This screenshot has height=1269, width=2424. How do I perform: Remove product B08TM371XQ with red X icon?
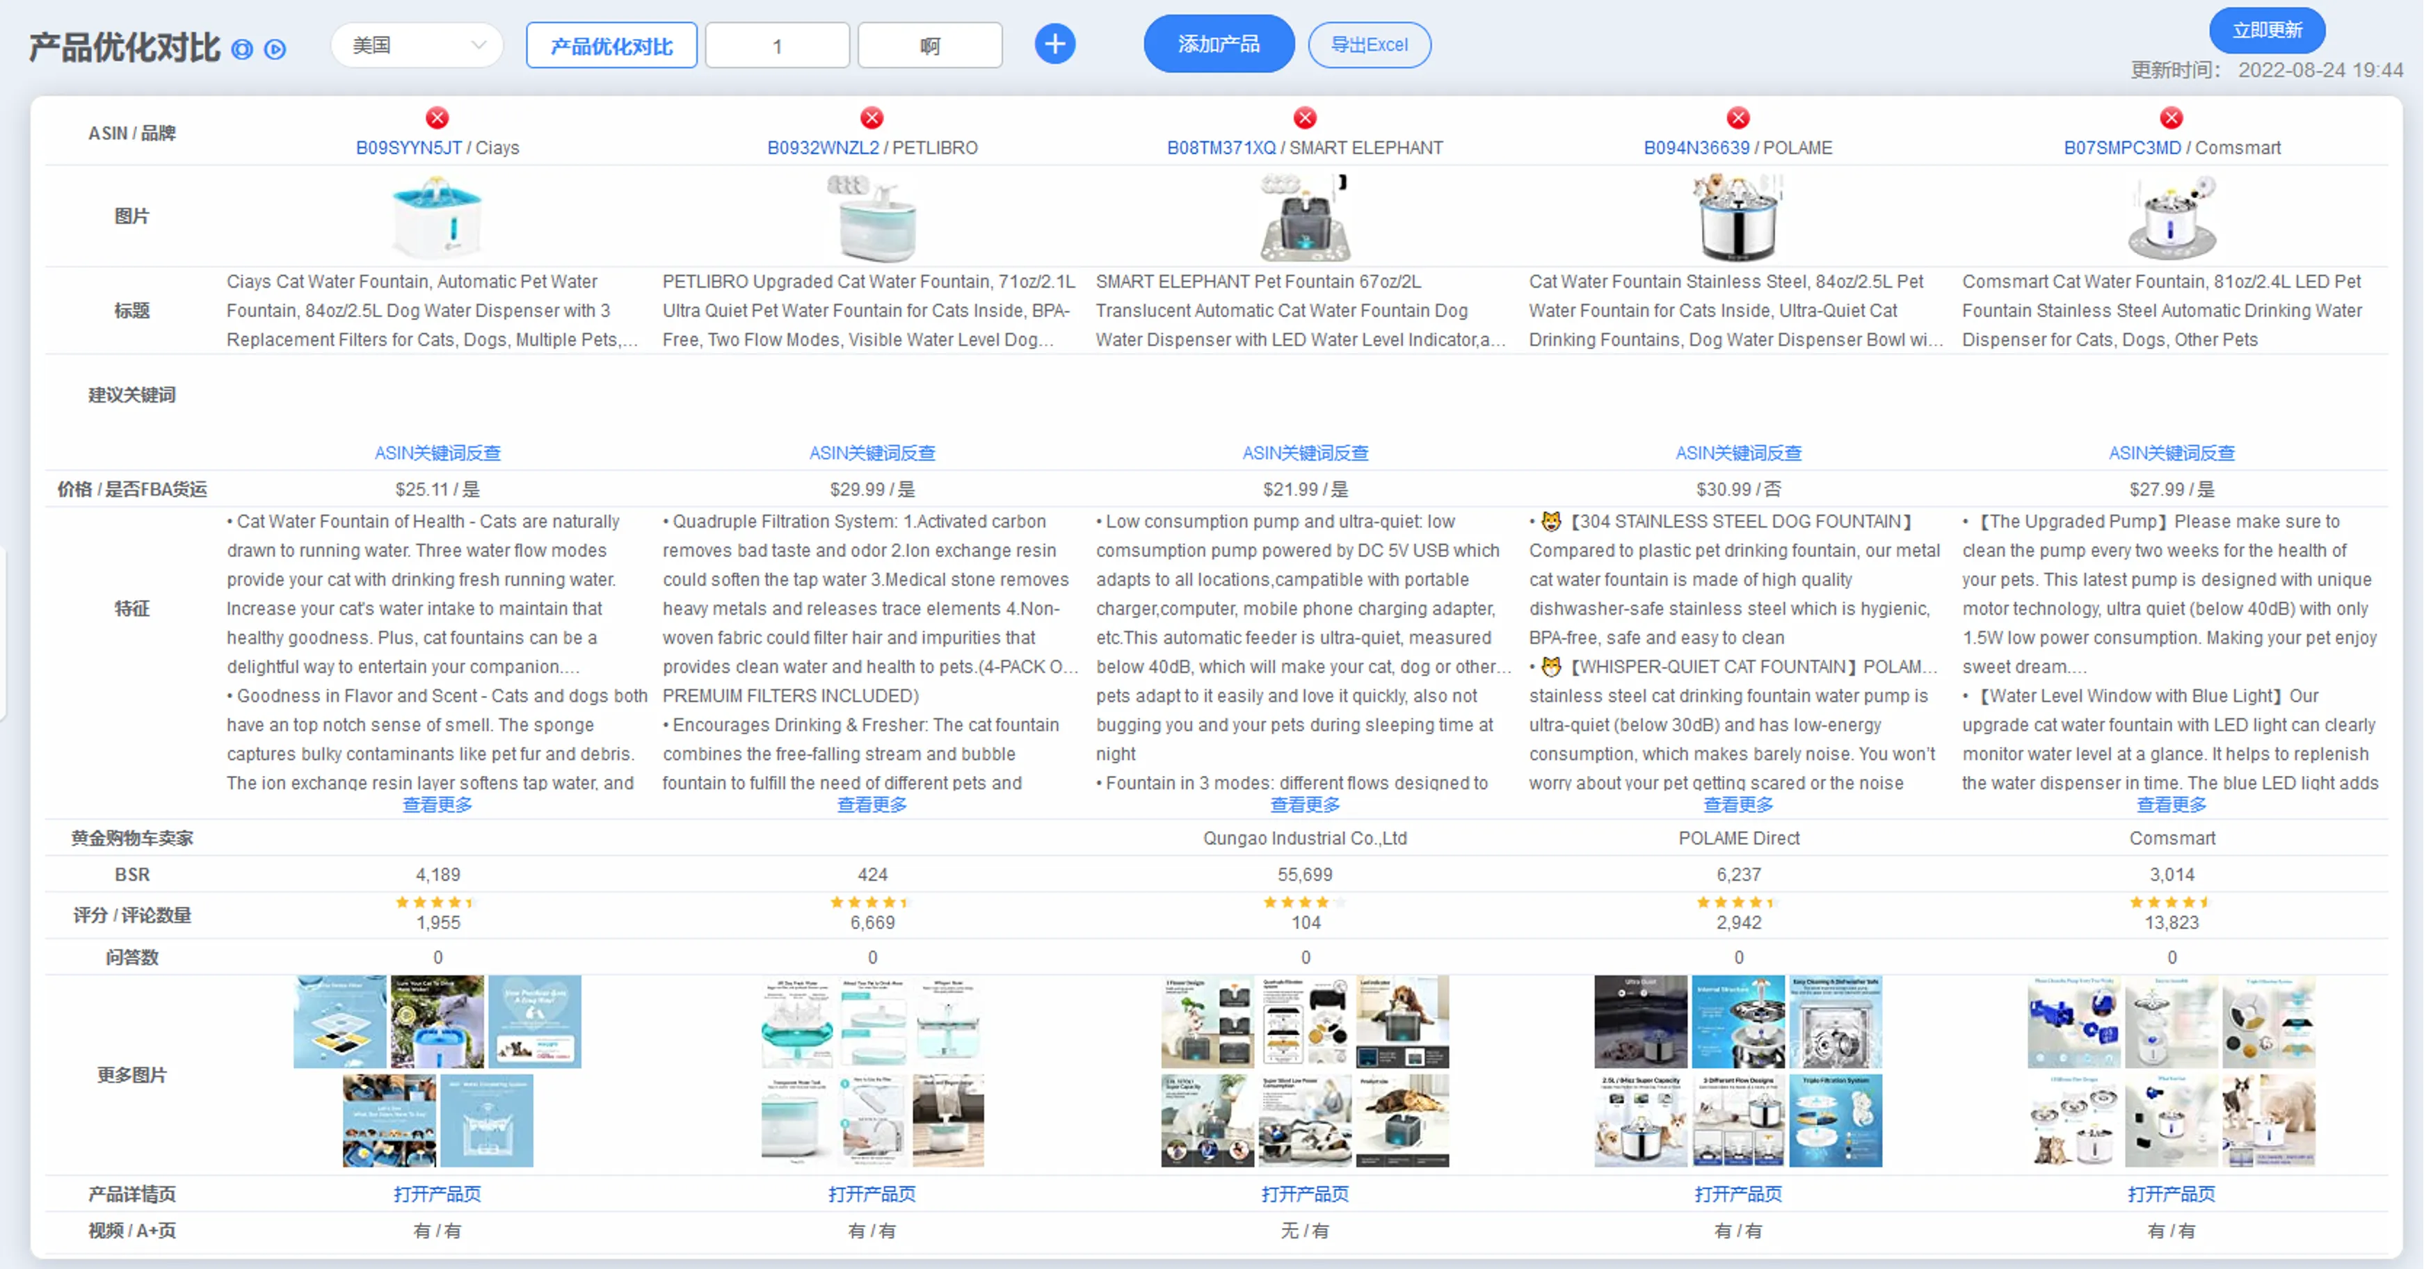pyautogui.click(x=1304, y=118)
